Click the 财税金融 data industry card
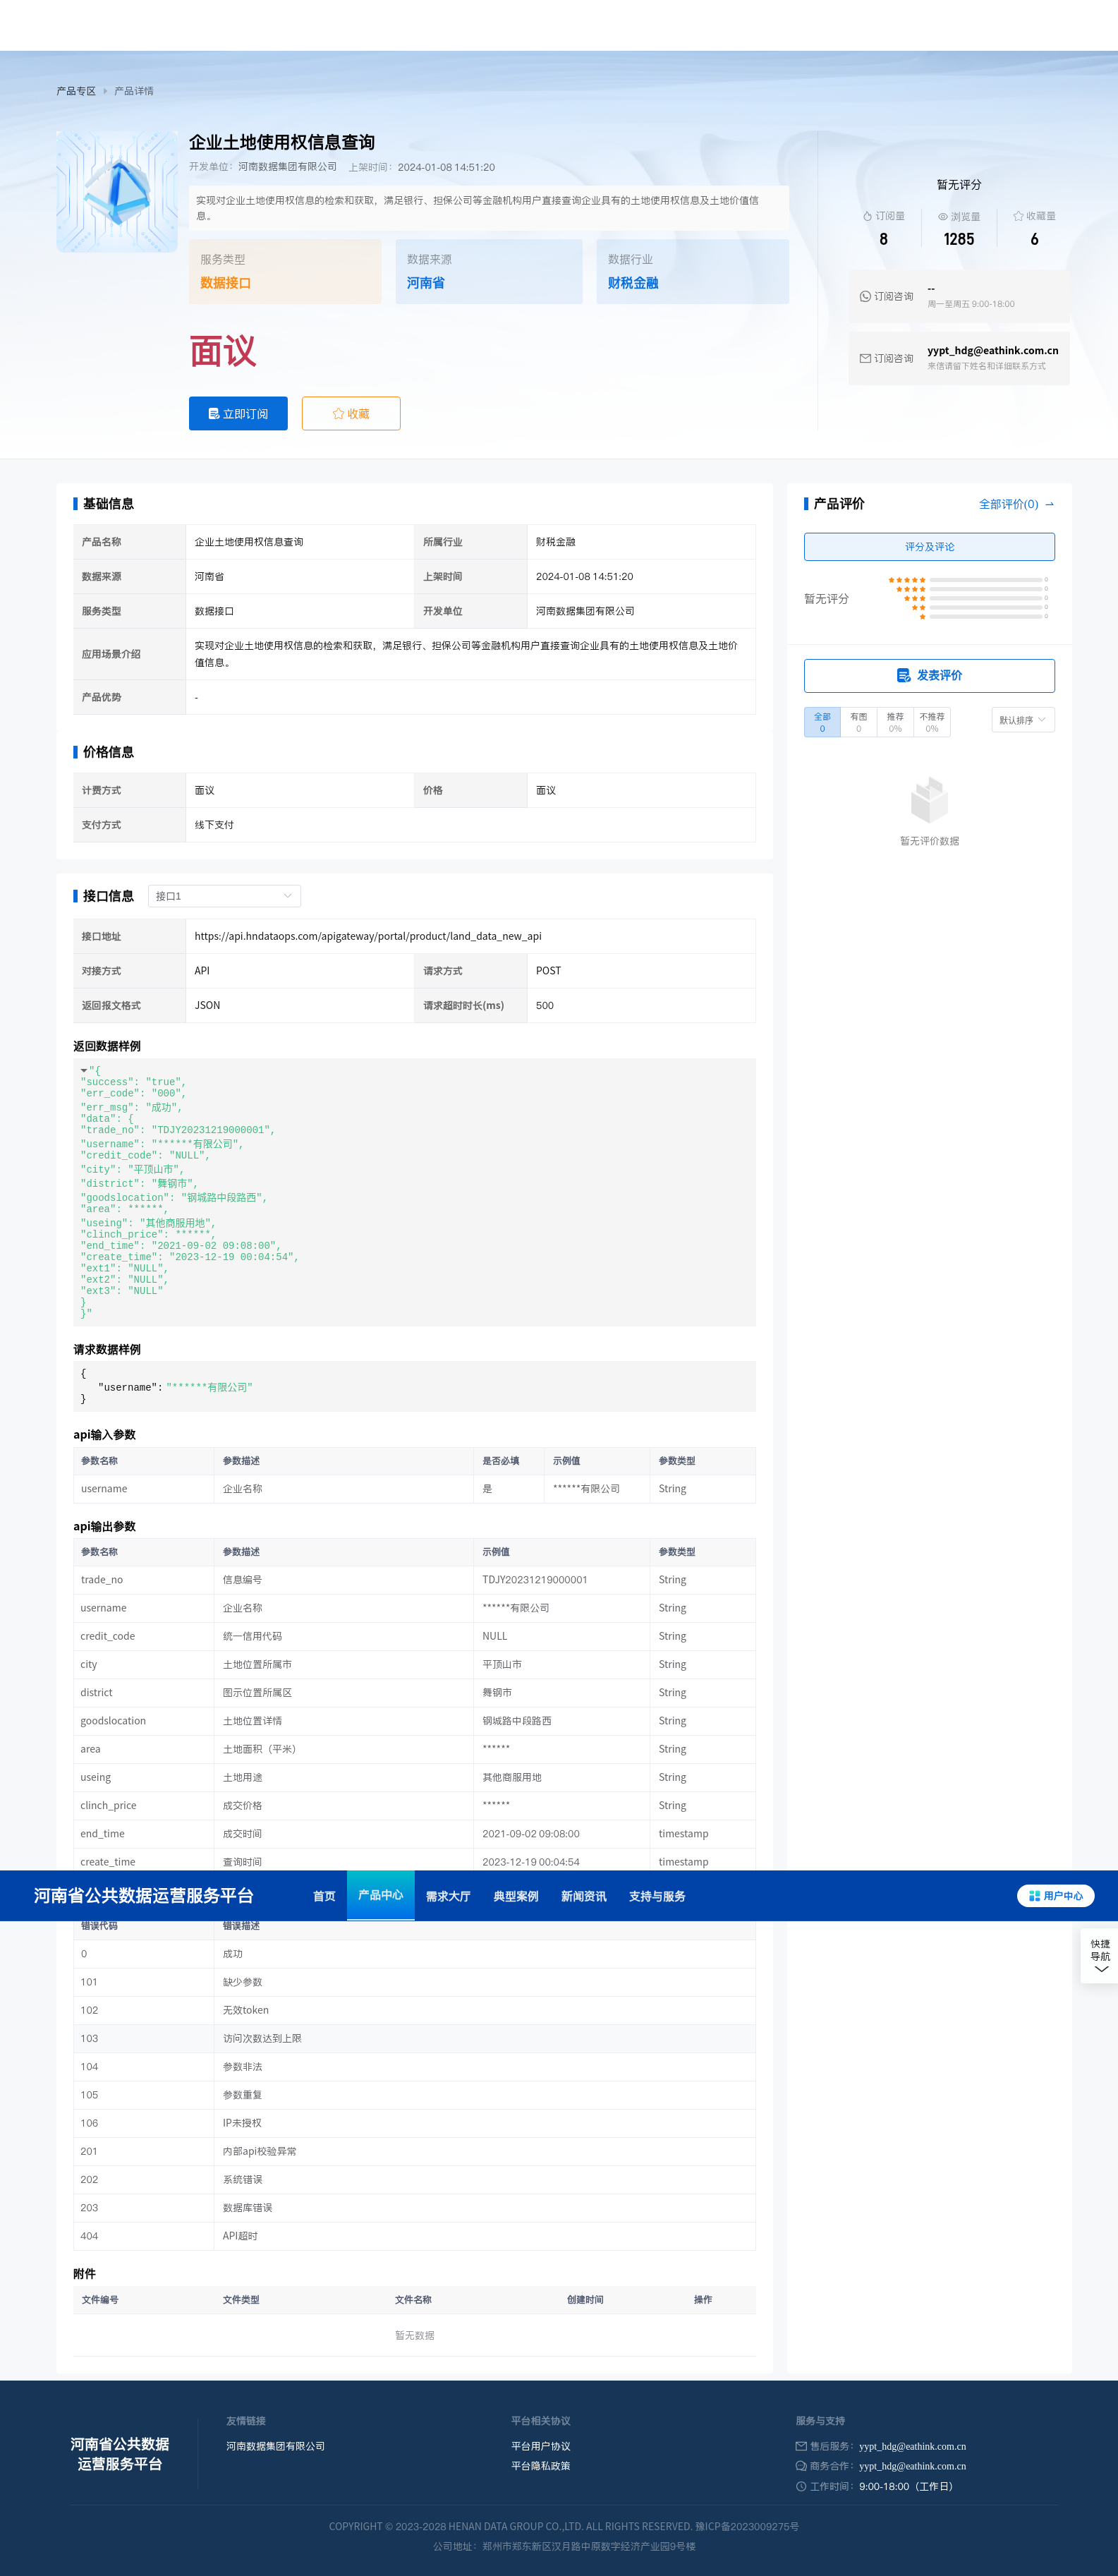 [692, 271]
